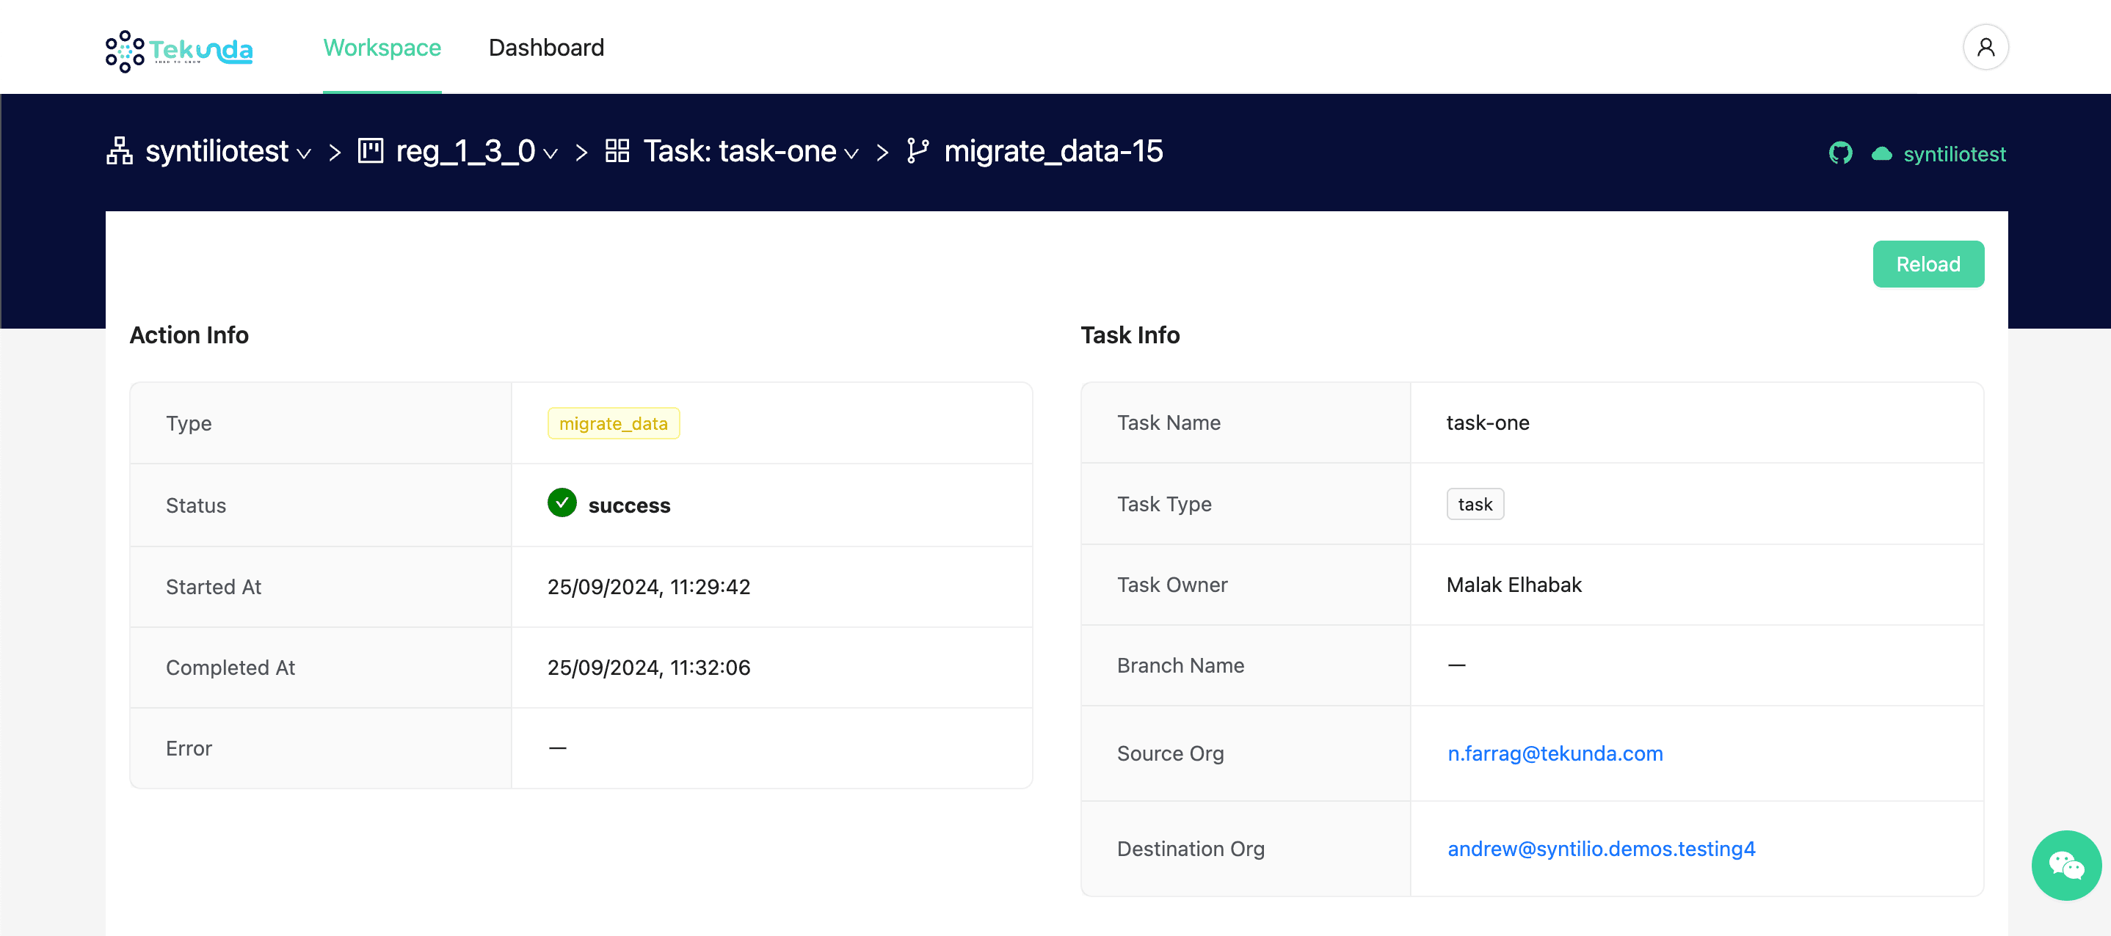Click the green success checkmark icon
Viewport: 2111px width, 936px height.
(562, 504)
